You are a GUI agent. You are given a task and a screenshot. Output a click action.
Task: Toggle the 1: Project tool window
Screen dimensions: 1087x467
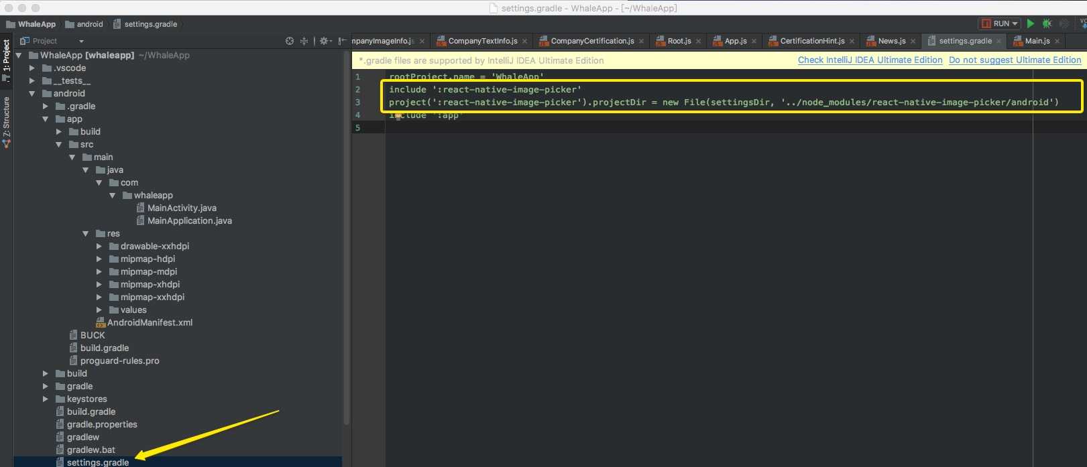6,60
